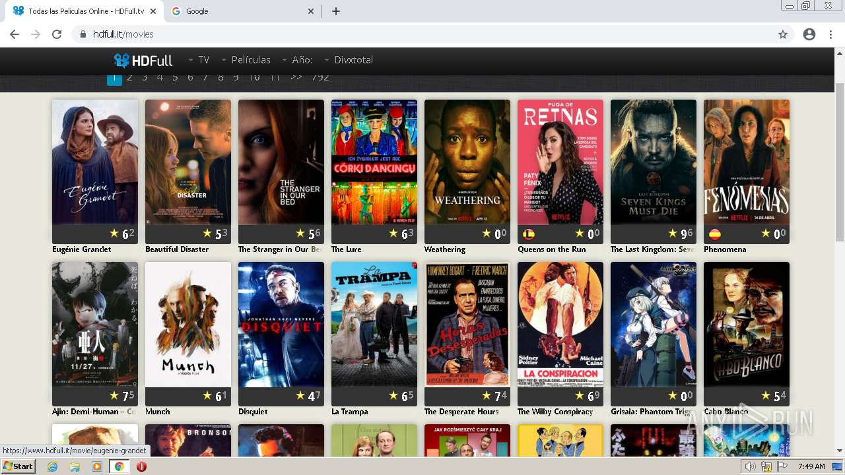Open the Weathering poster
The image size is (845, 475).
coord(467,162)
